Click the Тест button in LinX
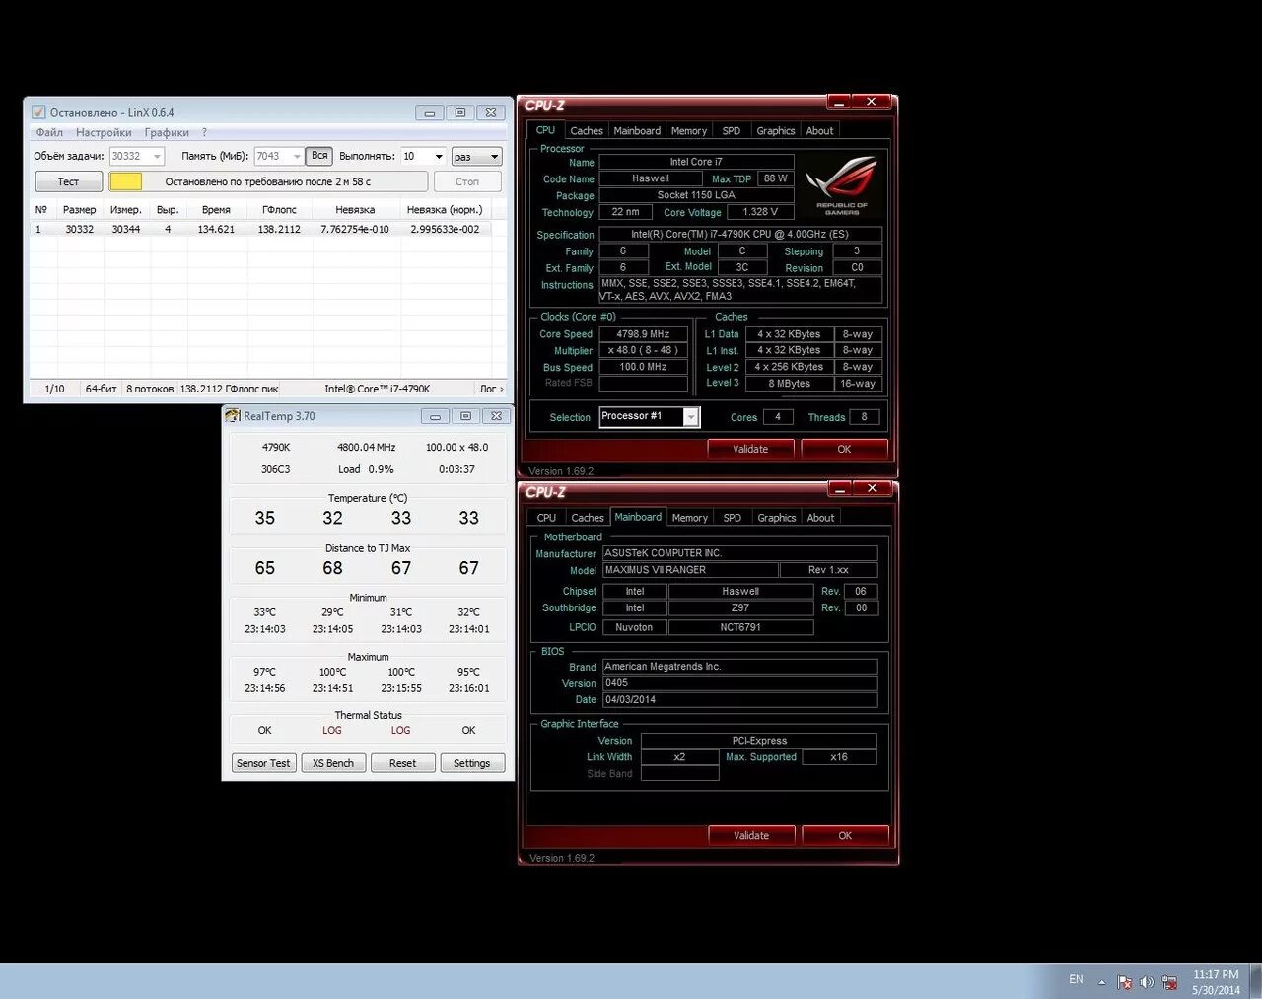The width and height of the screenshot is (1262, 999). coord(68,181)
